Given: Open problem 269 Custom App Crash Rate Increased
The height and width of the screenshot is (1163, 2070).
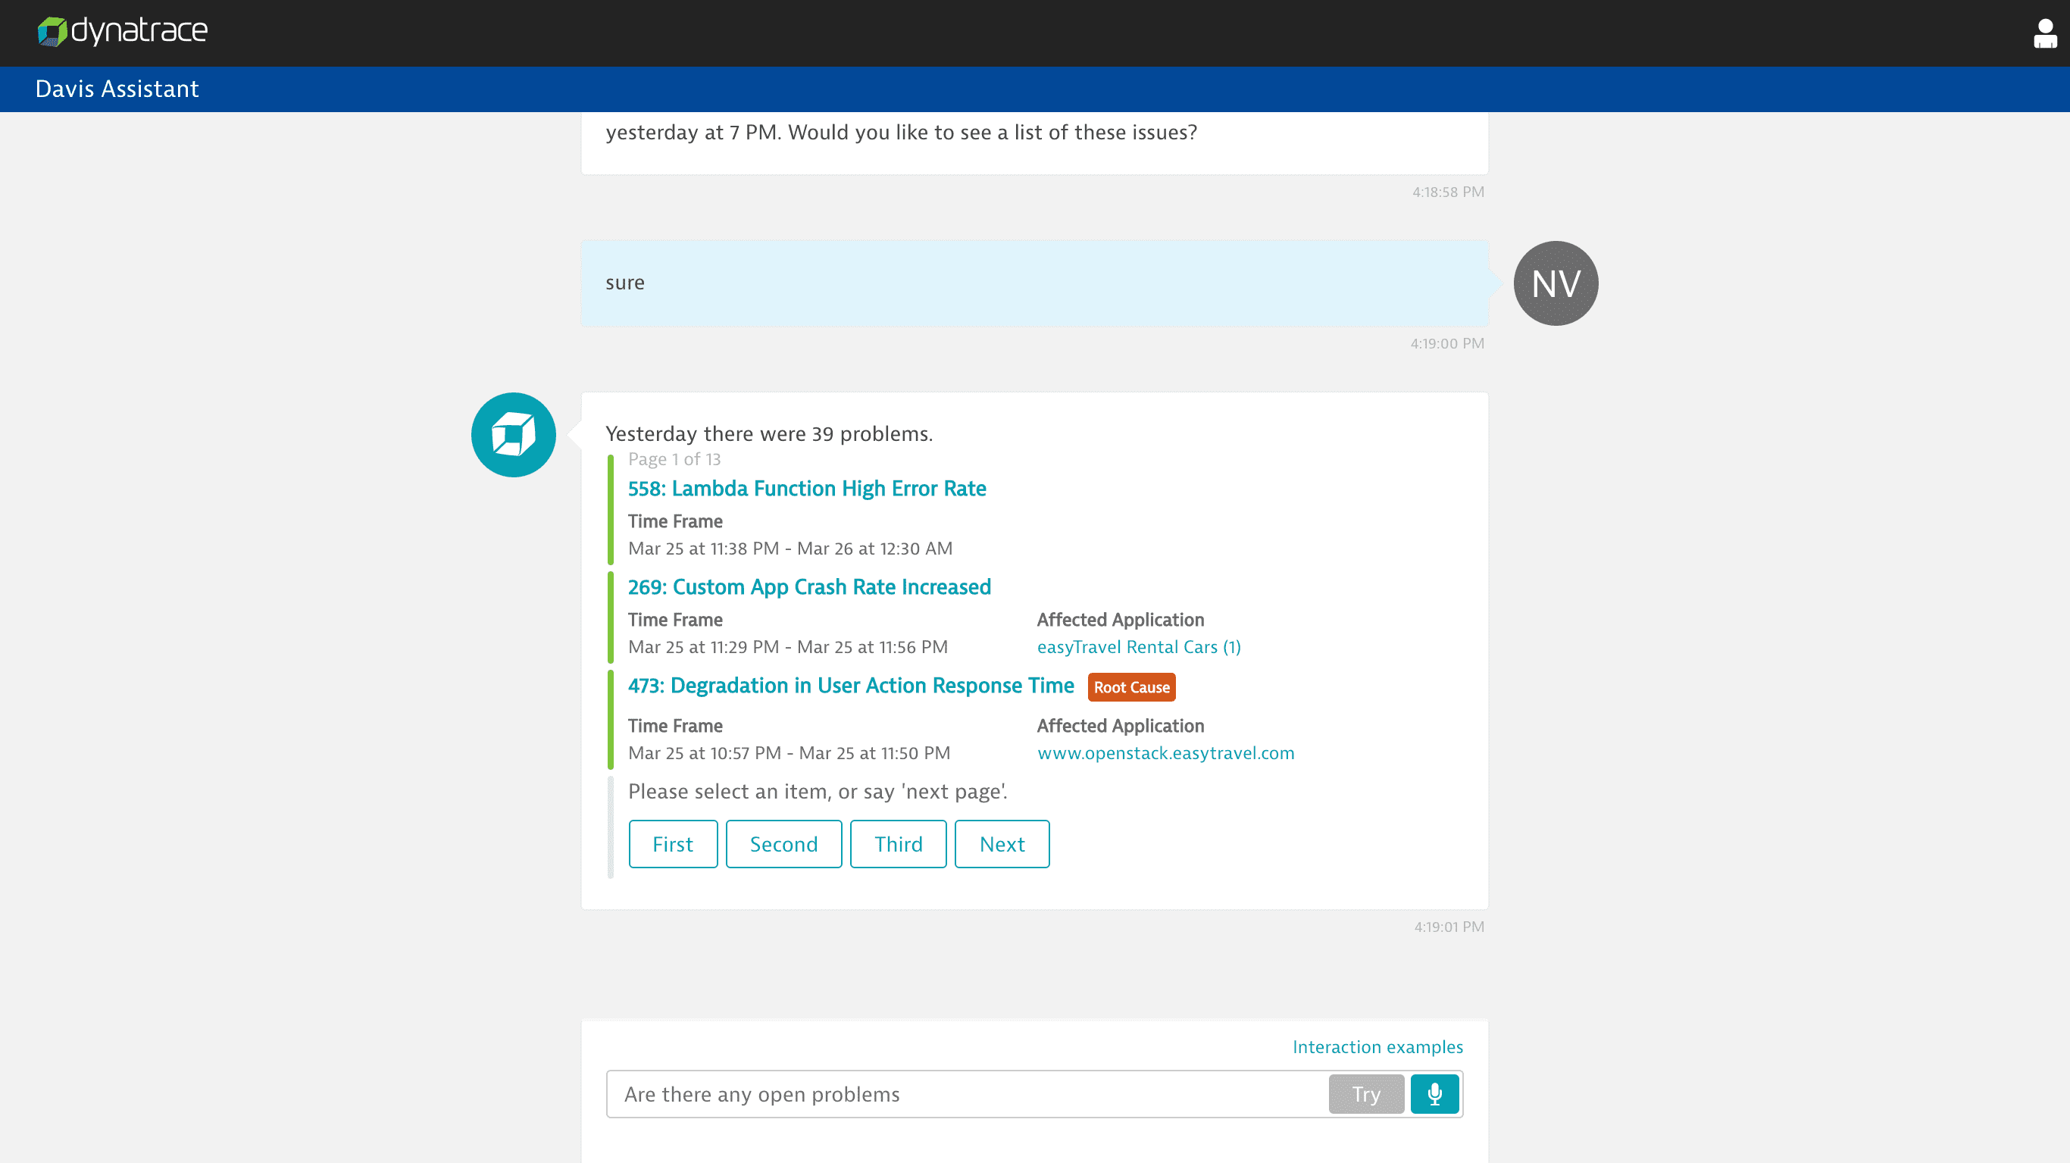Looking at the screenshot, I should [x=809, y=586].
